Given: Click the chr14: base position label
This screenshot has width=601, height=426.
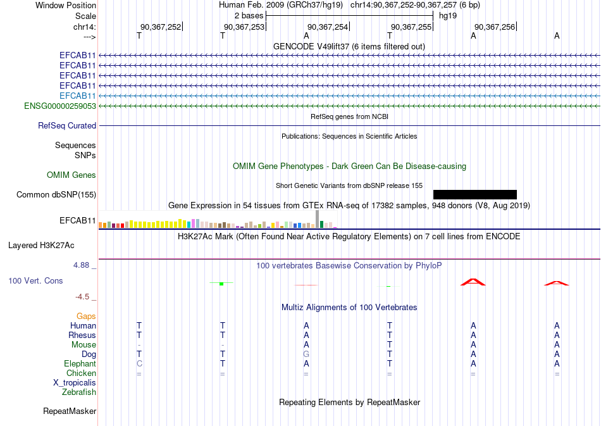Looking at the screenshot, I should click(84, 27).
